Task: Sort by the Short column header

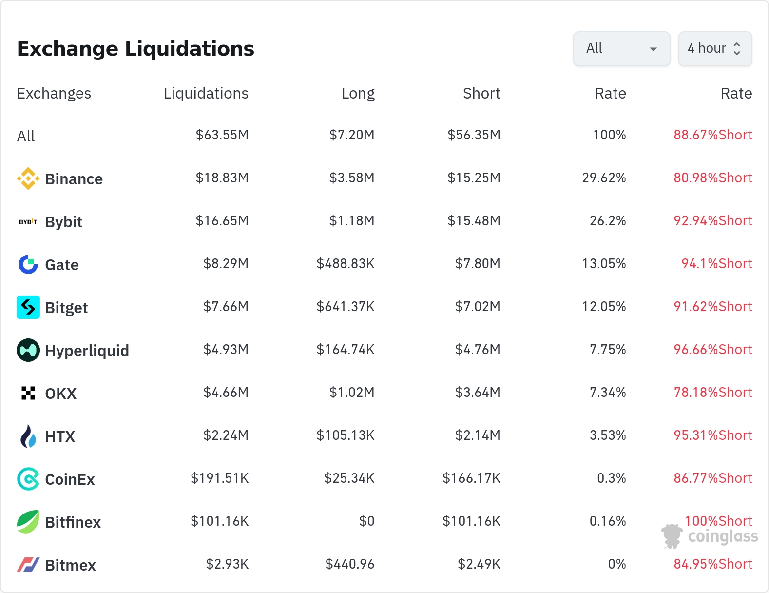Action: click(481, 93)
